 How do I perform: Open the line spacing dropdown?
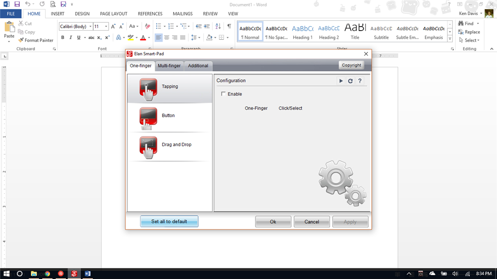click(196, 37)
